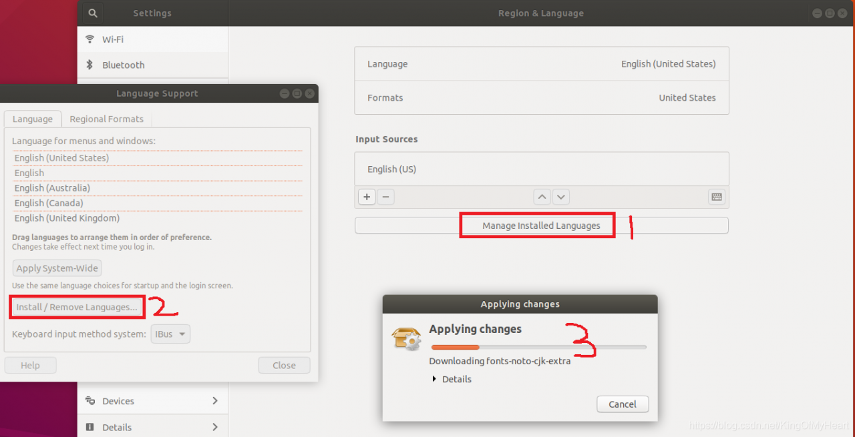The width and height of the screenshot is (855, 437).
Task: Open the Devices settings icon
Action: click(x=90, y=401)
